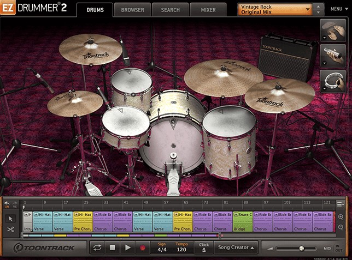Viewport: 352px width, 260px height.
Task: Click the red Record button
Action: point(143,247)
